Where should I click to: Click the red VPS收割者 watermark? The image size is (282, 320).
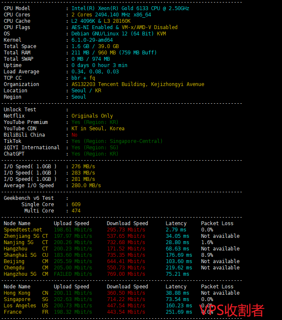pyautogui.click(x=231, y=310)
